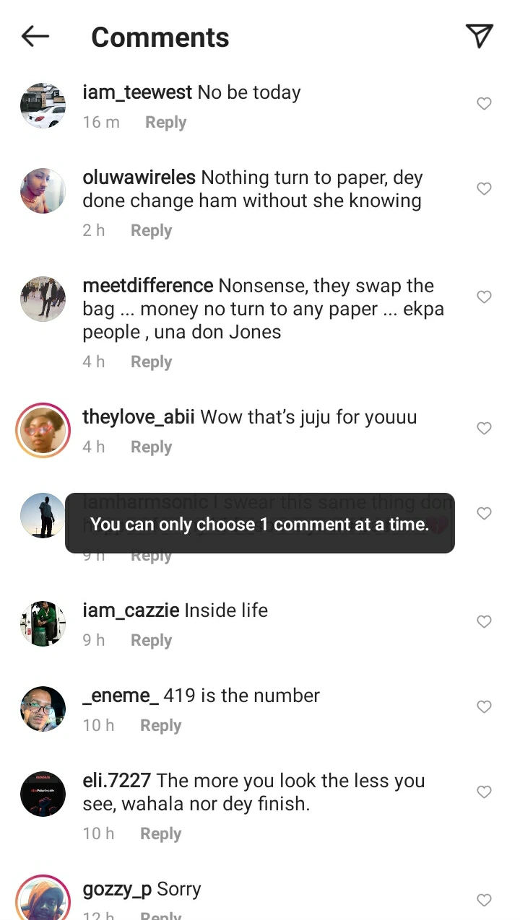The image size is (520, 920).
Task: Tap heart next to iam_cazzie's comment
Action: pyautogui.click(x=484, y=622)
